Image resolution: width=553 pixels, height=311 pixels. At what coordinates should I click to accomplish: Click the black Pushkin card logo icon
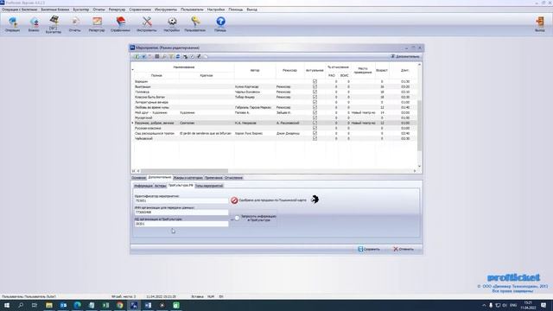coord(315,200)
